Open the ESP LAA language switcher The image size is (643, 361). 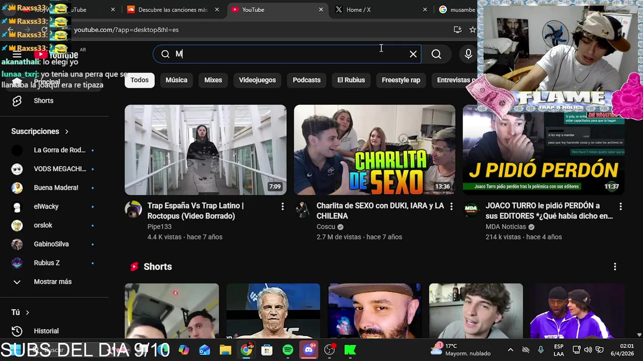559,350
